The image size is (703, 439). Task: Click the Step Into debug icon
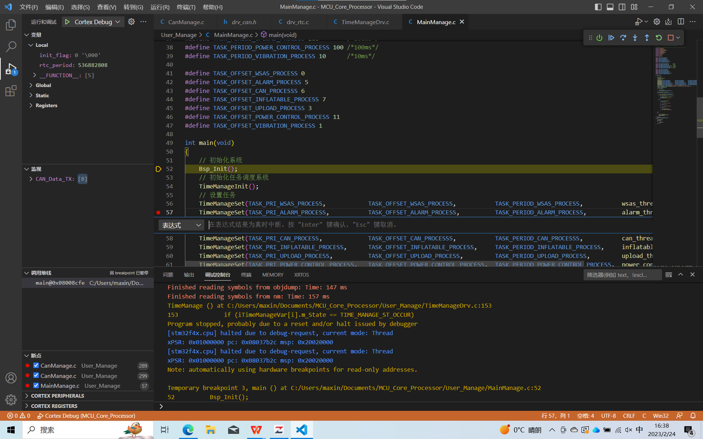tap(635, 38)
